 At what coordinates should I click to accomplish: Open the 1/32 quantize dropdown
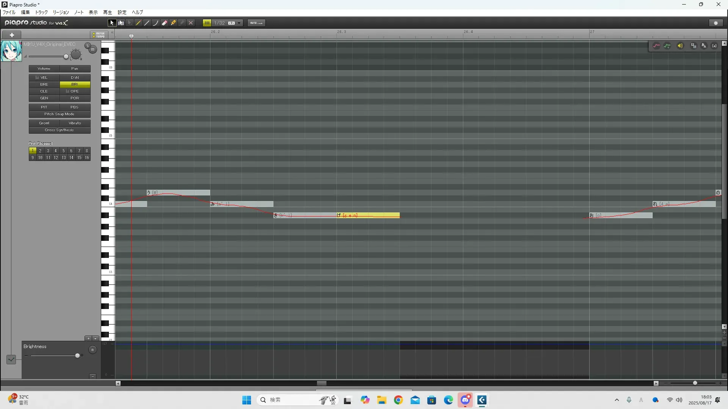tap(239, 23)
